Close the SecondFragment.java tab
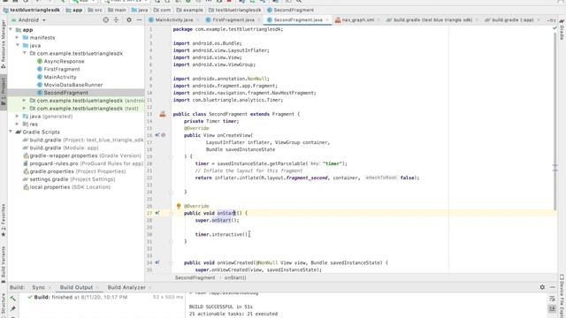566x318 pixels. pos(327,20)
